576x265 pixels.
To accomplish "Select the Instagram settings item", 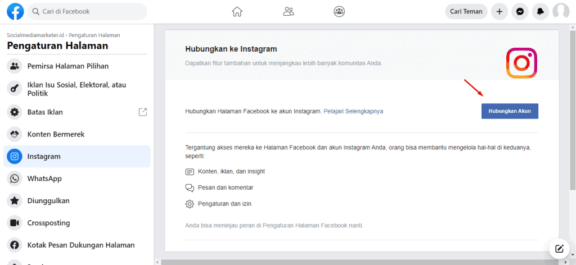I will (76, 157).
